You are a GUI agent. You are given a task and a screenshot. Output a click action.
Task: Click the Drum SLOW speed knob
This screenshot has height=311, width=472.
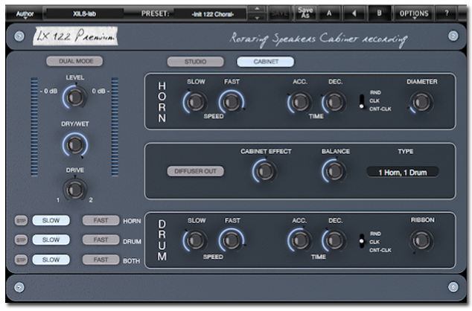pos(195,240)
